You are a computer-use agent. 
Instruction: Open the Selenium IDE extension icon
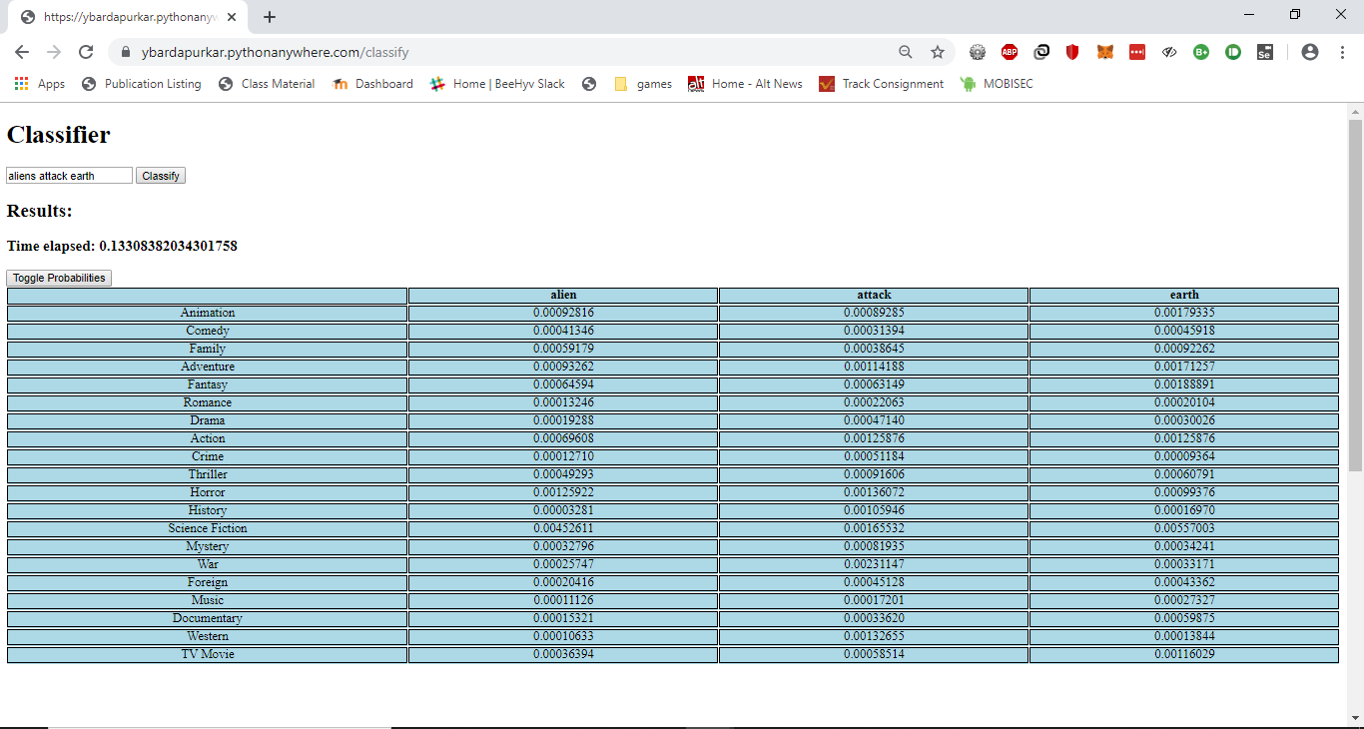pyautogui.click(x=1264, y=52)
